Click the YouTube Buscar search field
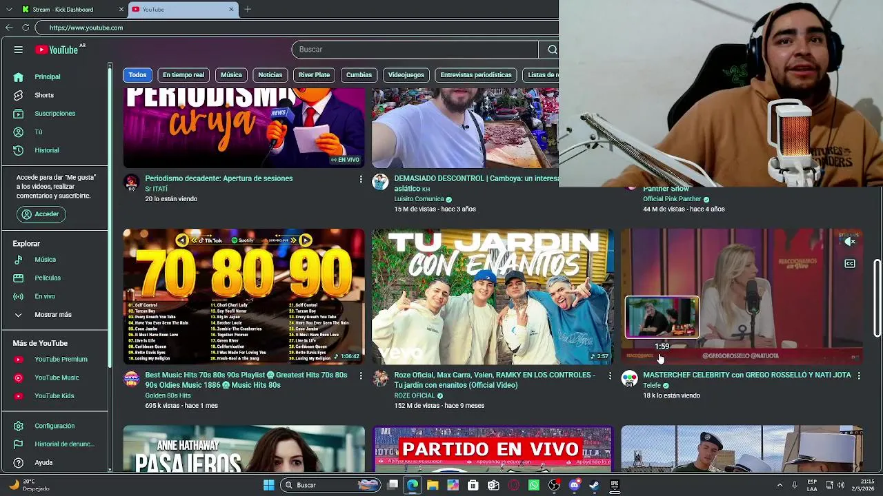Screen dimensions: 883x496 pyautogui.click(x=415, y=50)
